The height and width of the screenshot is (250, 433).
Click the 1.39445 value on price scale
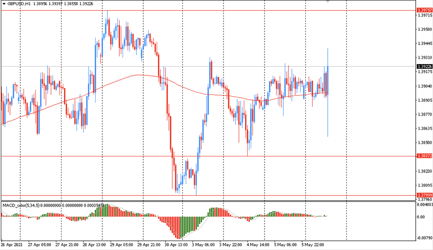[x=424, y=43]
